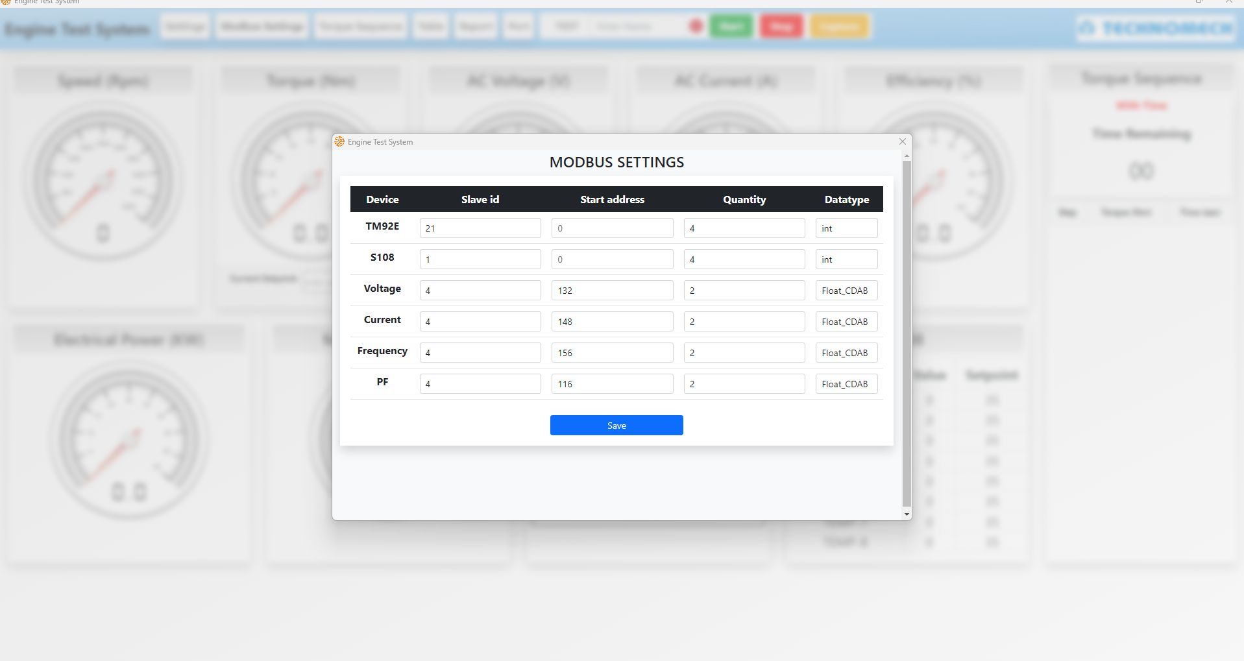Viewport: 1244px width, 661px height.
Task: Focus the Current Slave id field
Action: point(480,321)
